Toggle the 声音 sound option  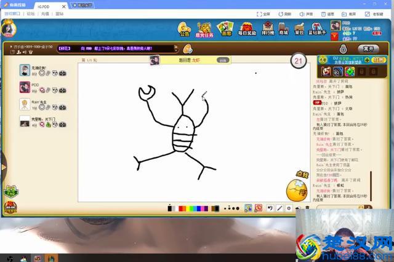tap(306, 14)
